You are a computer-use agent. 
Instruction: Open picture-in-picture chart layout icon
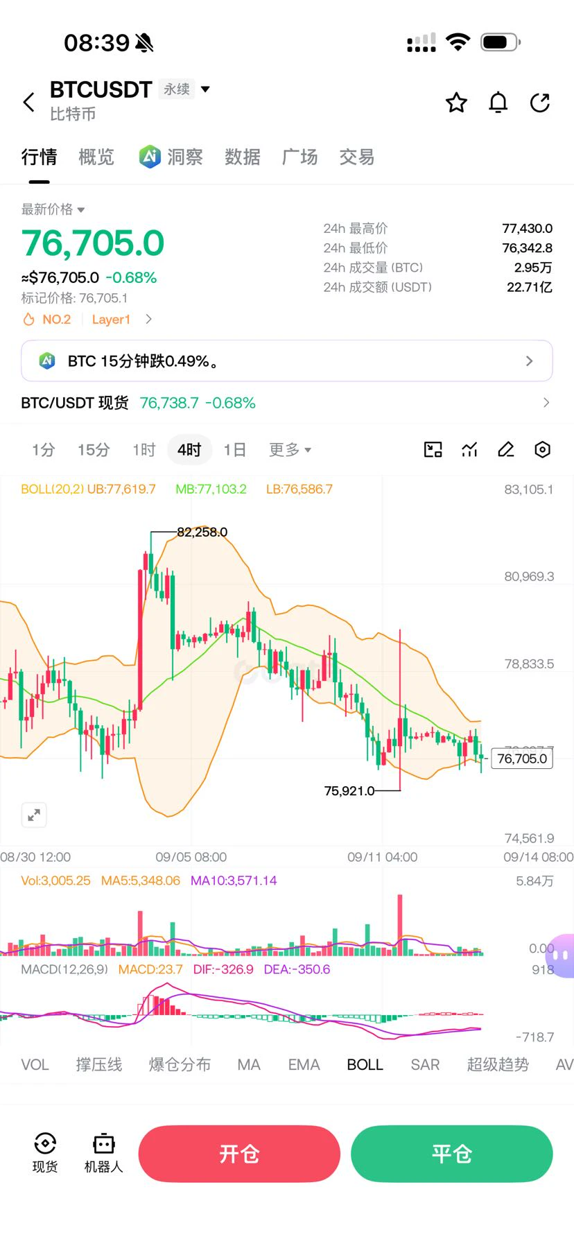pos(433,450)
